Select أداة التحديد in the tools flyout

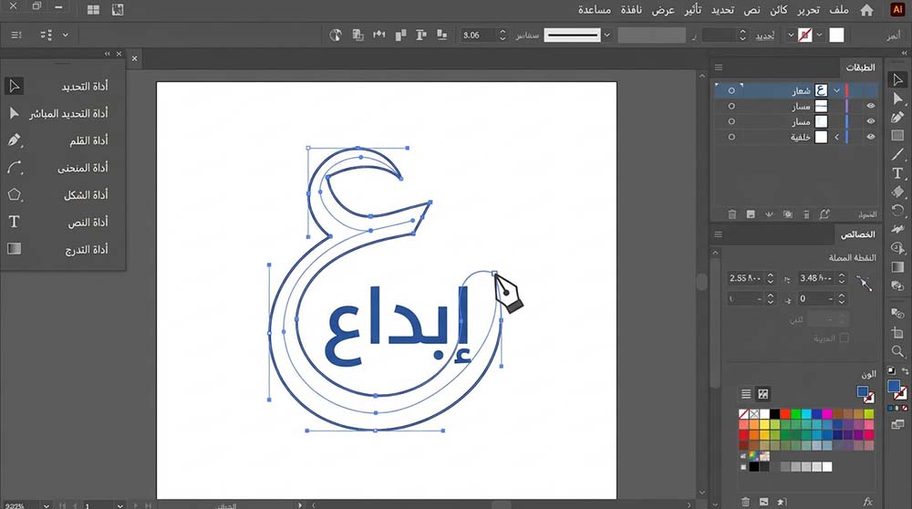coord(63,86)
